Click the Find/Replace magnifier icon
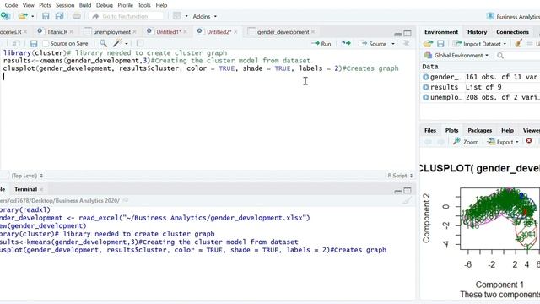This screenshot has width=540, height=304. [x=103, y=43]
